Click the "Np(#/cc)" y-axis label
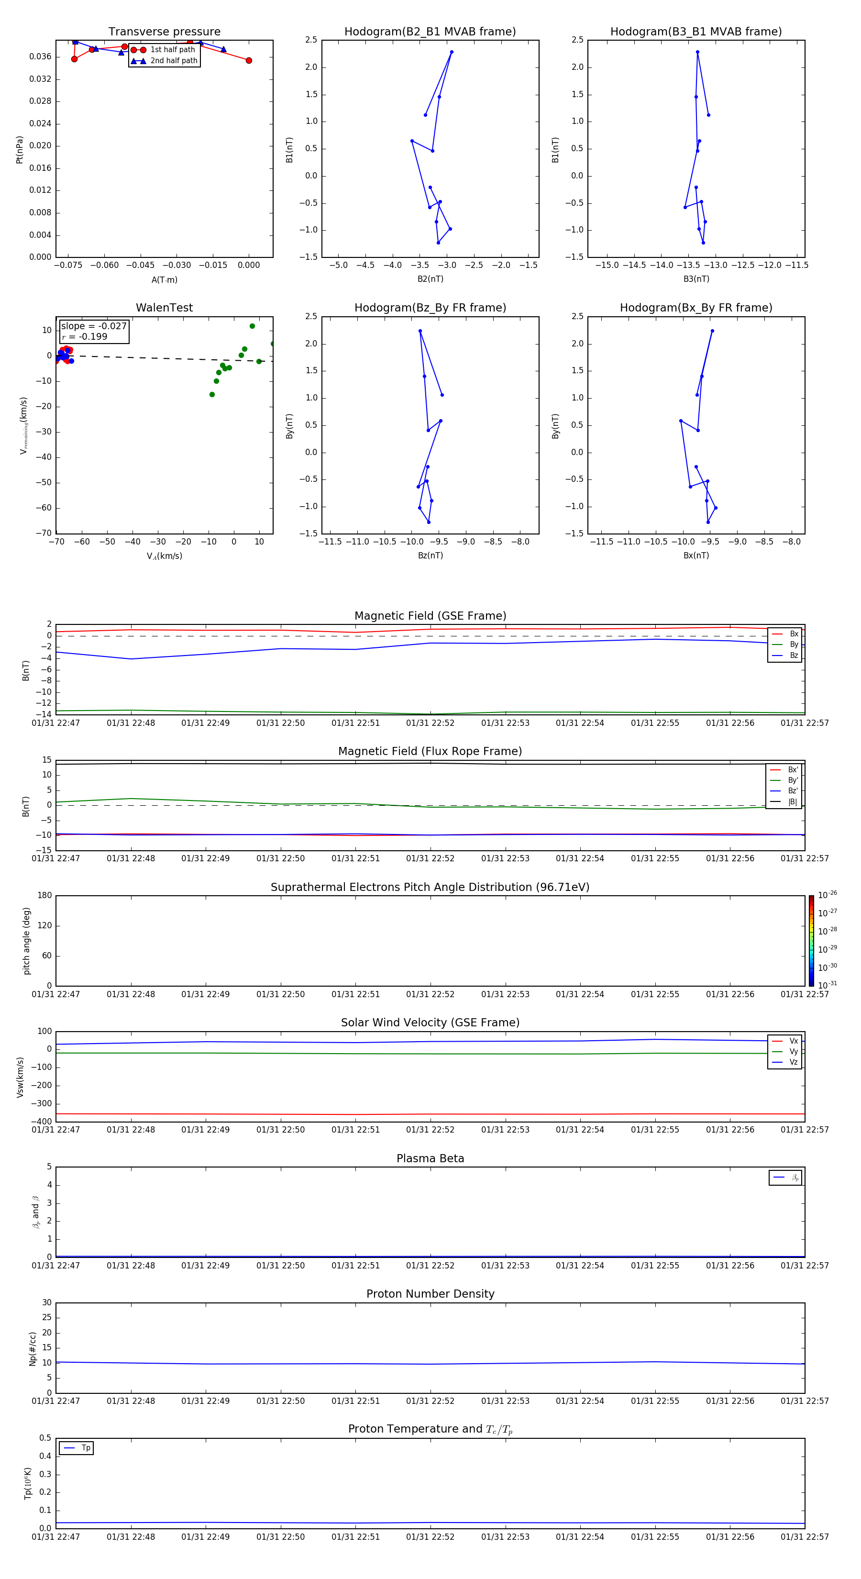This screenshot has height=1579, width=861. [33, 1348]
